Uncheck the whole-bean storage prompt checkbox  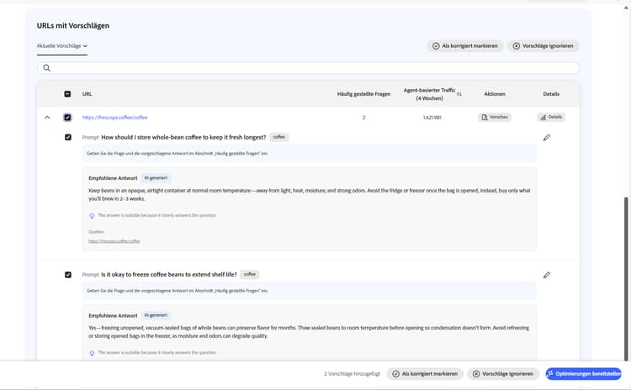pos(68,138)
